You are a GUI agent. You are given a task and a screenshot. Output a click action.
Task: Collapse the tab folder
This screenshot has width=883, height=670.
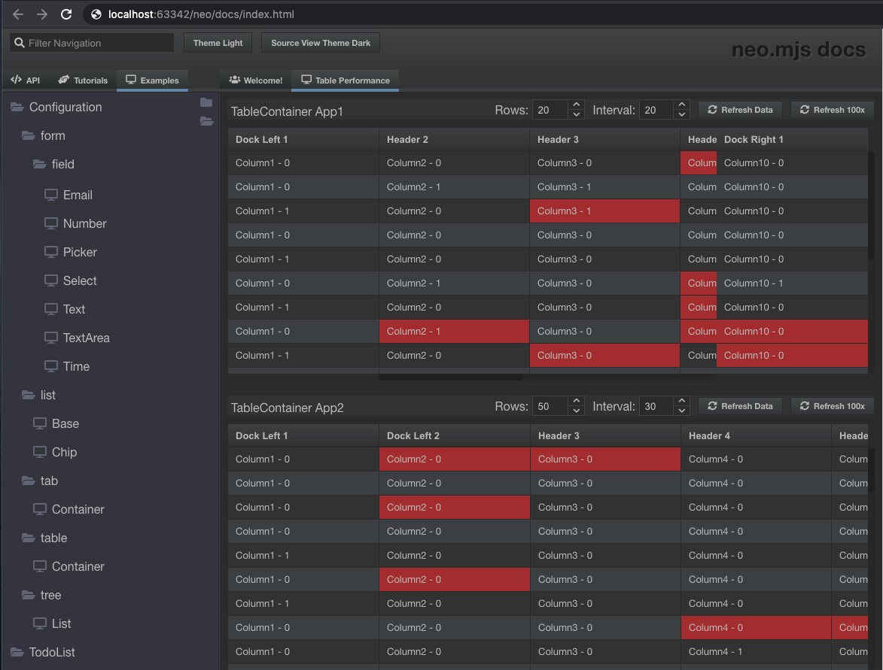coord(28,481)
